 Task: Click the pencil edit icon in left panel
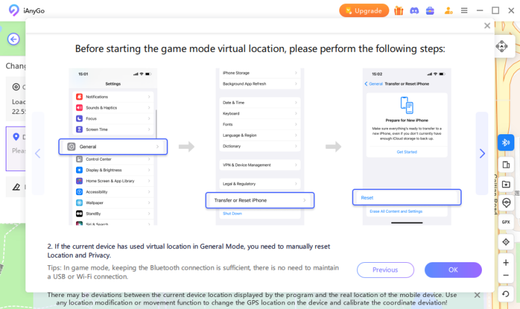point(16,187)
